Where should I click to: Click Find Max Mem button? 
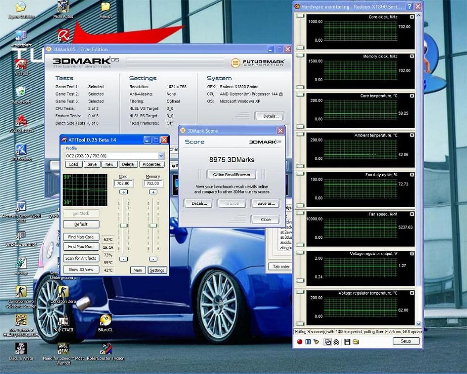81,247
